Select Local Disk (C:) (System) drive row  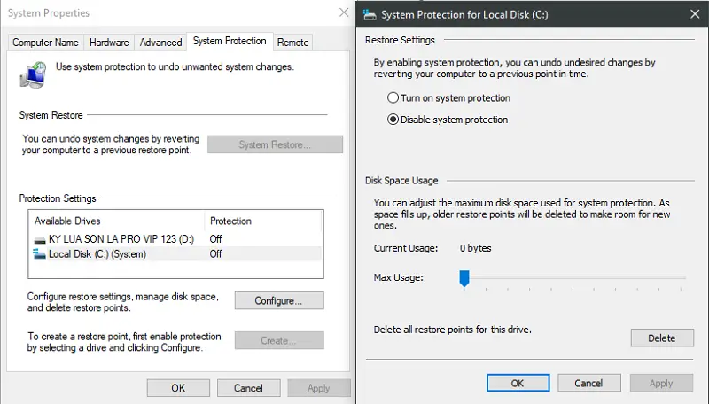click(x=176, y=254)
